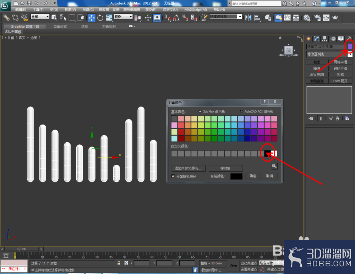Image resolution: width=355 pixels, height=274 pixels.
Task: Toggle the Angle Snap icon
Action: [x=176, y=18]
